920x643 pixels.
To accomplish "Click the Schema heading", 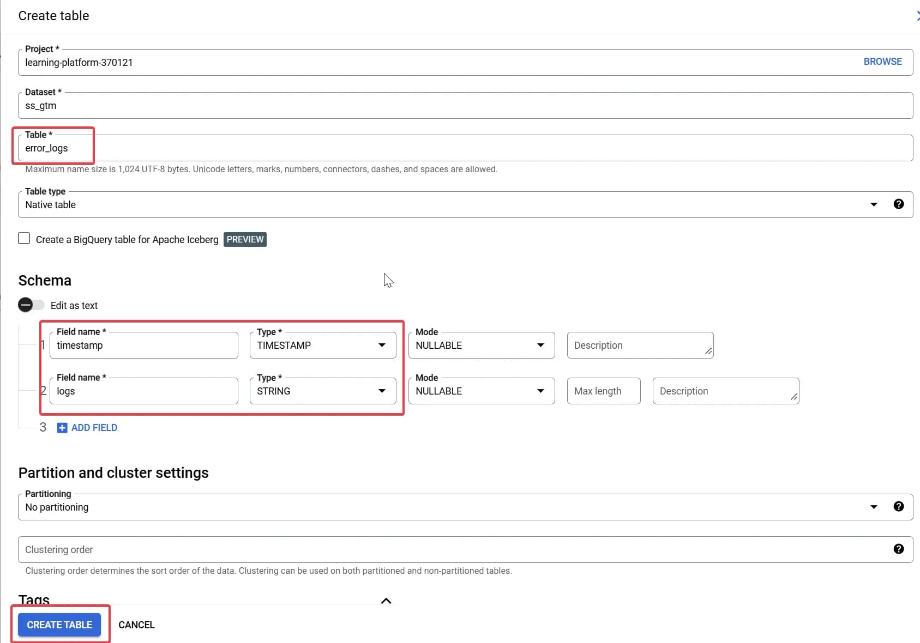I will (x=45, y=280).
